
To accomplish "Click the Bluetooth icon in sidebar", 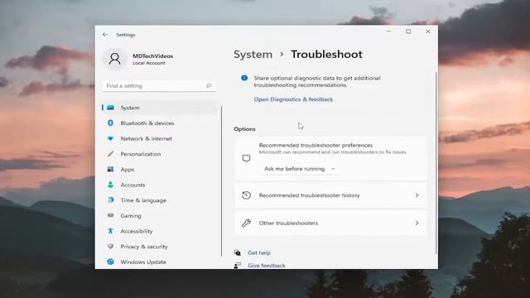I will (110, 123).
